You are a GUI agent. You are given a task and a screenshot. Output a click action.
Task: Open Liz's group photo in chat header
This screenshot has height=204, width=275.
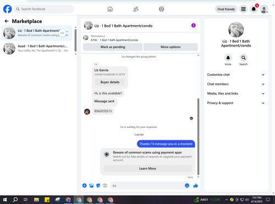(89, 25)
